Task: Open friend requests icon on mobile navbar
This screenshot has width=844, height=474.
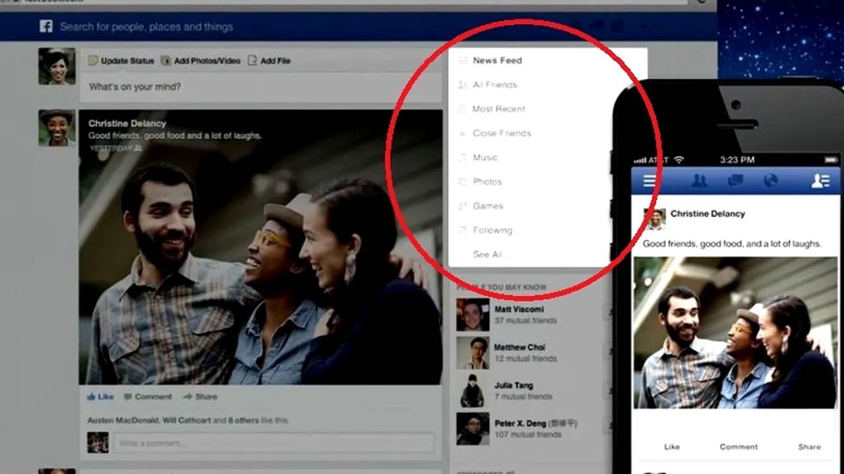Action: click(701, 180)
